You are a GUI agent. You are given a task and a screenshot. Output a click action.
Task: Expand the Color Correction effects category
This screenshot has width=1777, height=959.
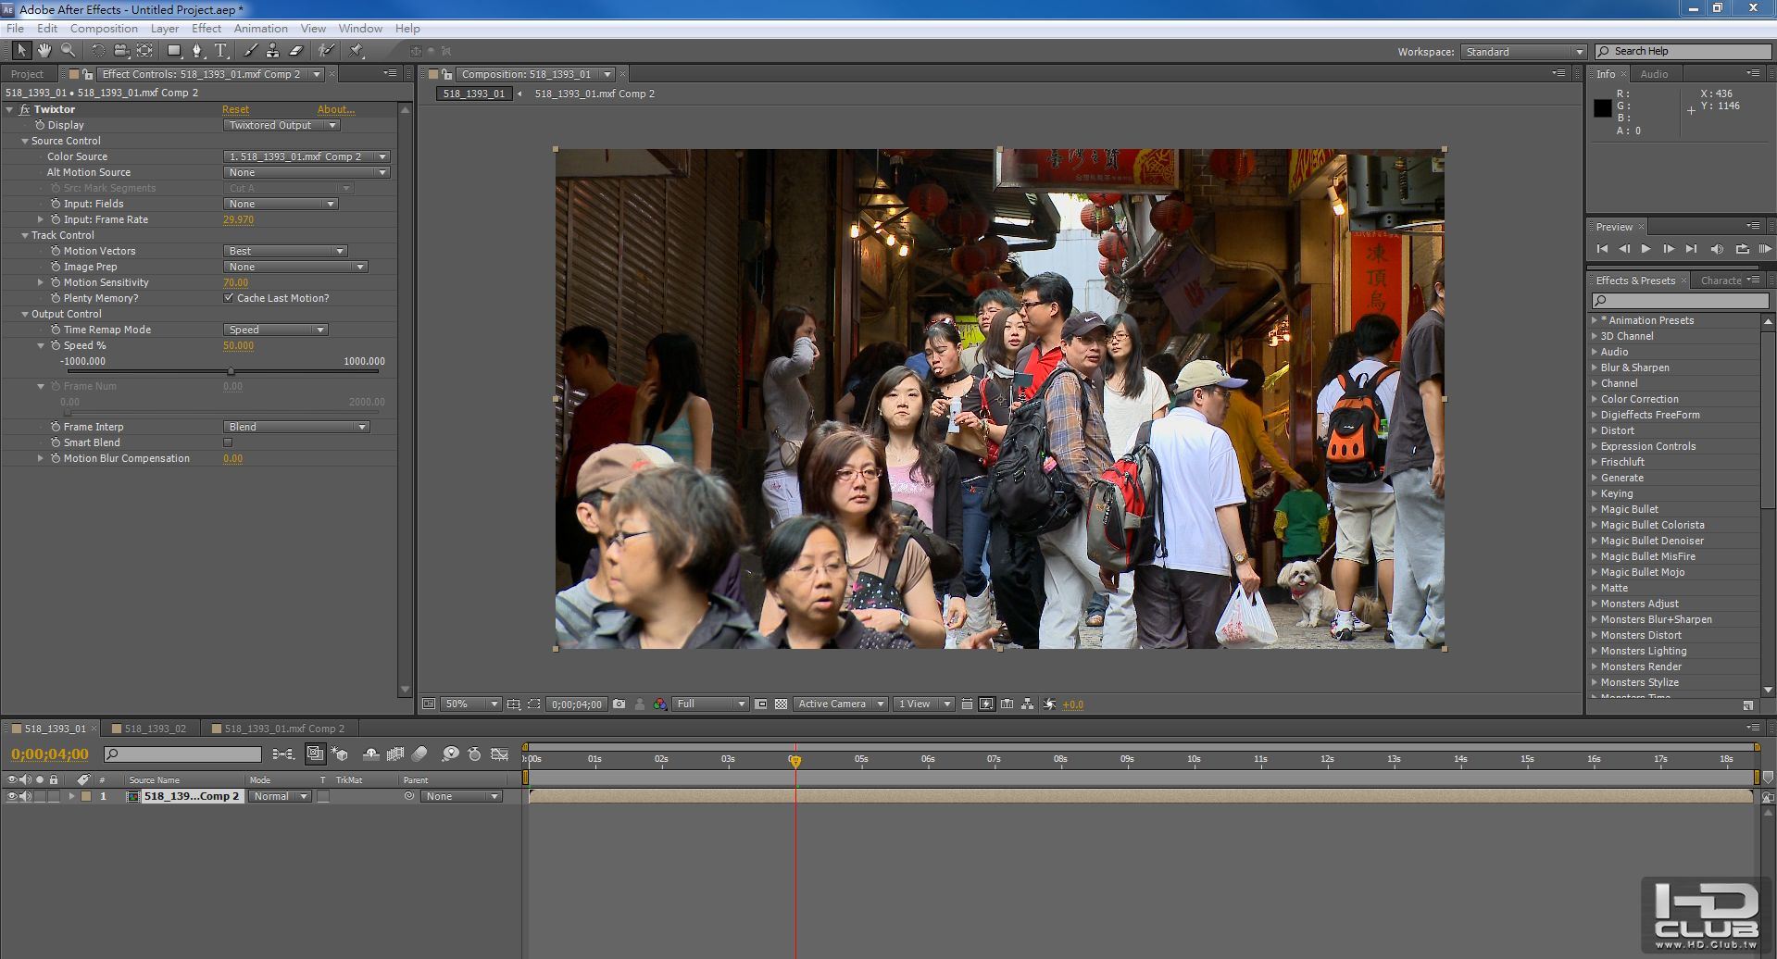[1595, 399]
